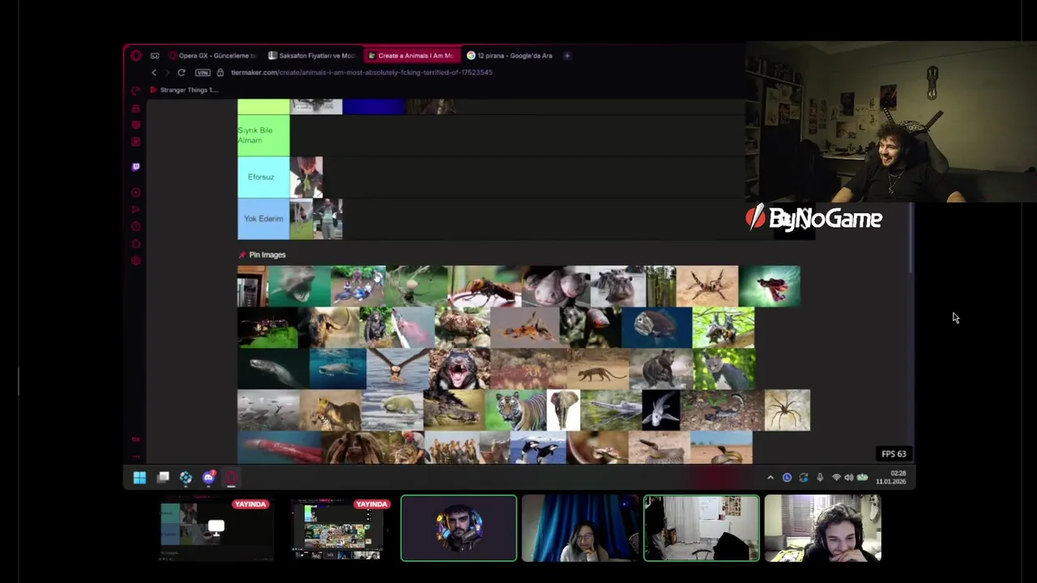This screenshot has width=1037, height=583.
Task: Open the Stranger Things bookmark
Action: pyautogui.click(x=186, y=90)
